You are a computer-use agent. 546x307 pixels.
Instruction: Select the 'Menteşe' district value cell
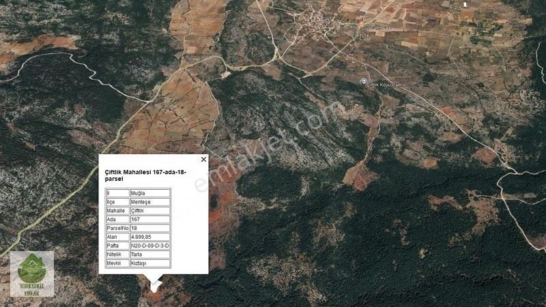(150, 202)
